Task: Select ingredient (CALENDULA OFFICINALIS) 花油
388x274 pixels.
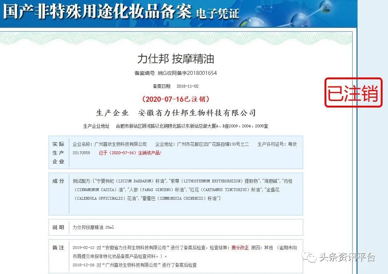Action: 106,198
